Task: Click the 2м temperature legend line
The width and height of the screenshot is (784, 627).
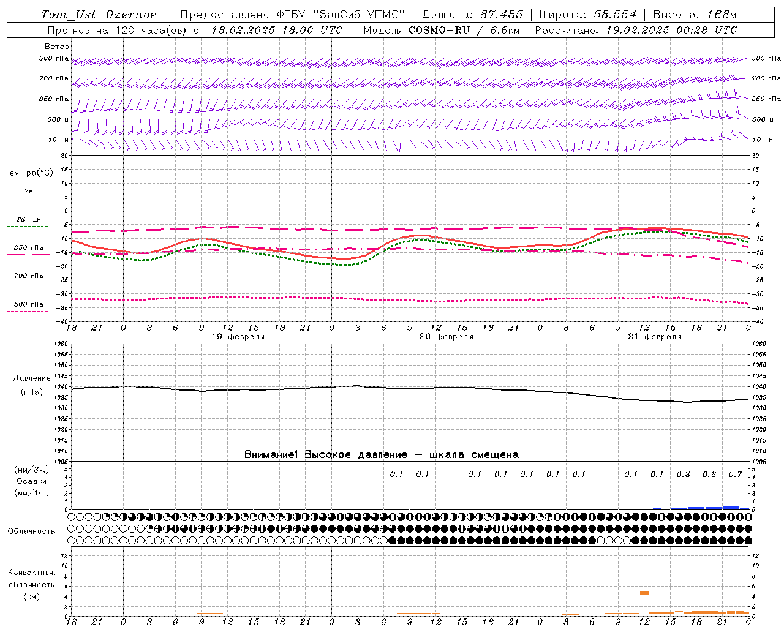Action: point(28,198)
